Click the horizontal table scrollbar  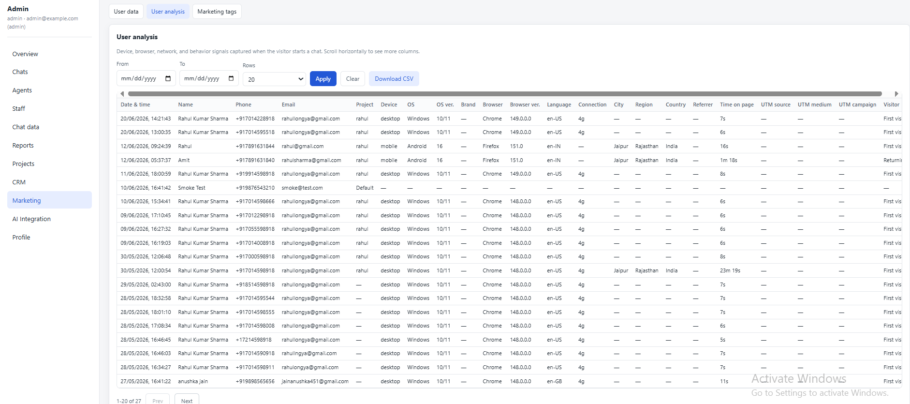click(x=505, y=94)
